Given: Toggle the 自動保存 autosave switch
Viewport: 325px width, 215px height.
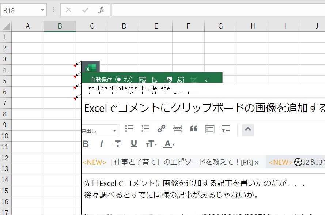Looking at the screenshot, I should pos(124,79).
